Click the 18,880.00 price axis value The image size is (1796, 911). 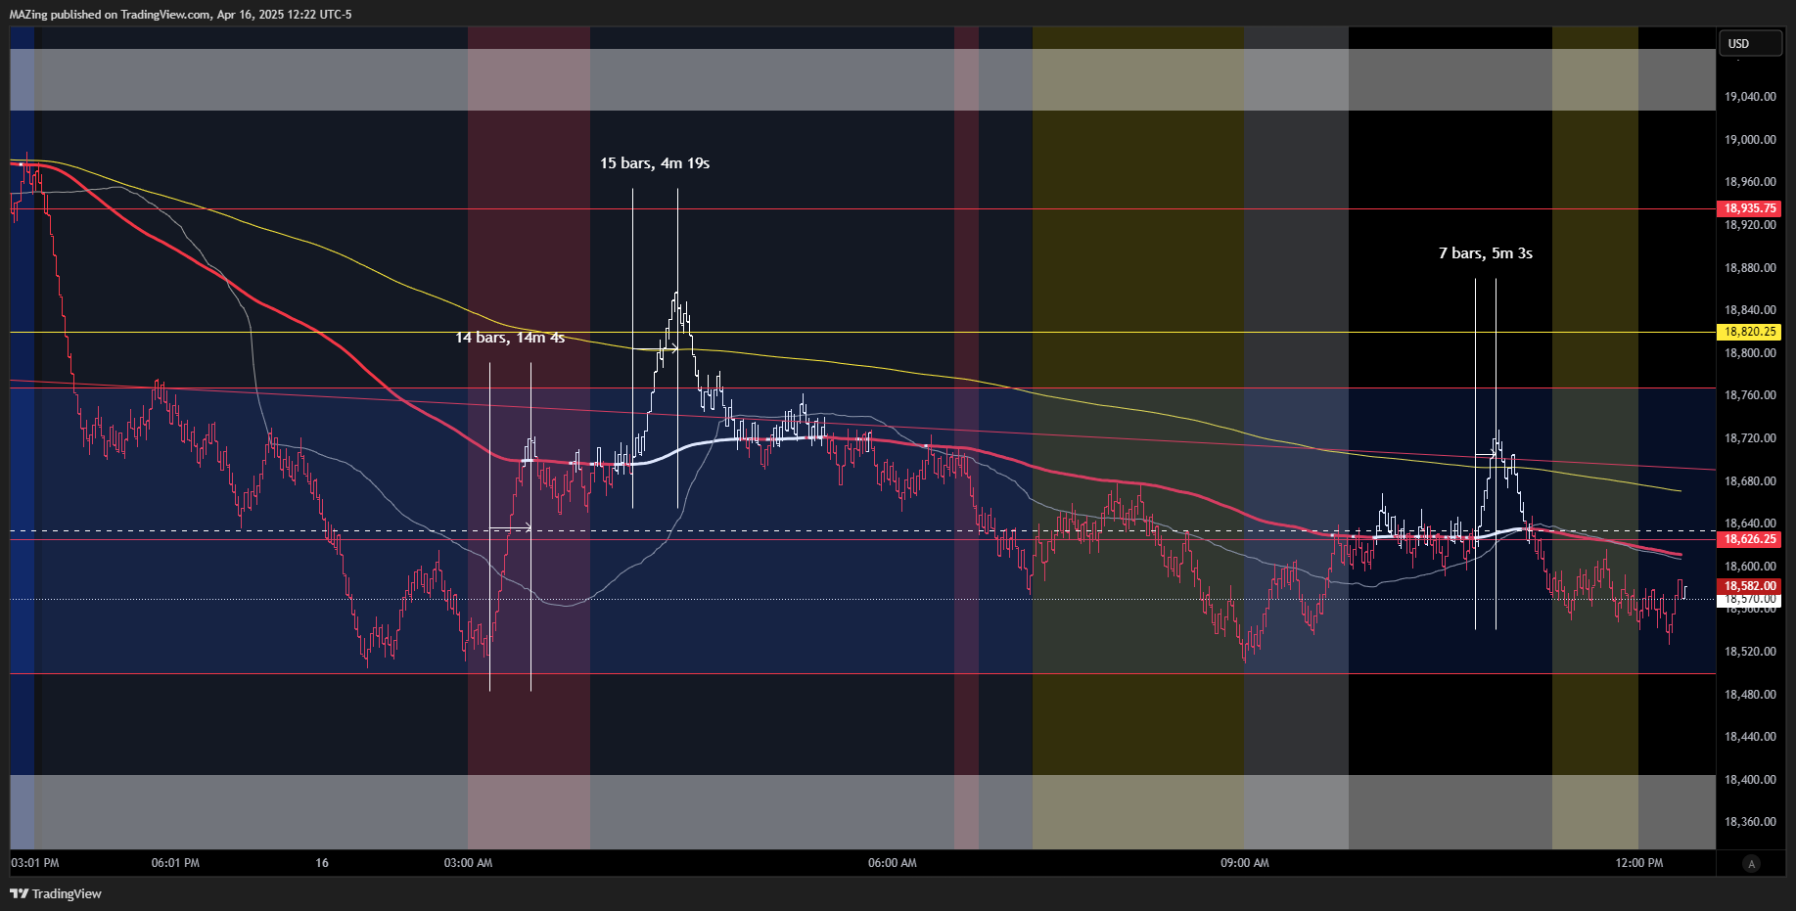tap(1750, 268)
